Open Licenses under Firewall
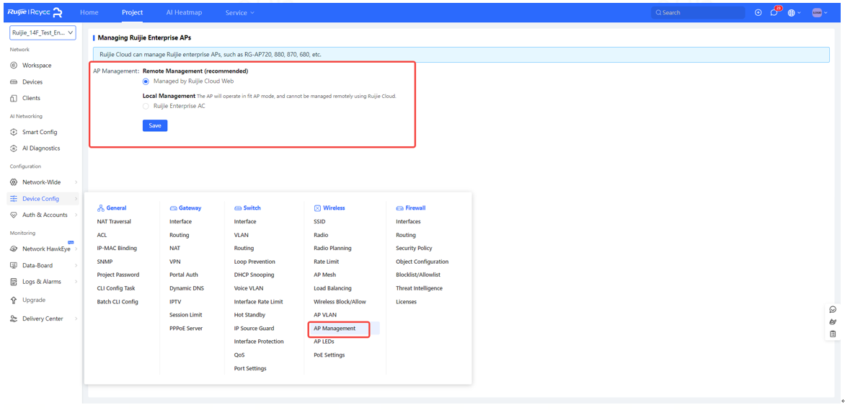Image resolution: width=845 pixels, height=410 pixels. (407, 302)
